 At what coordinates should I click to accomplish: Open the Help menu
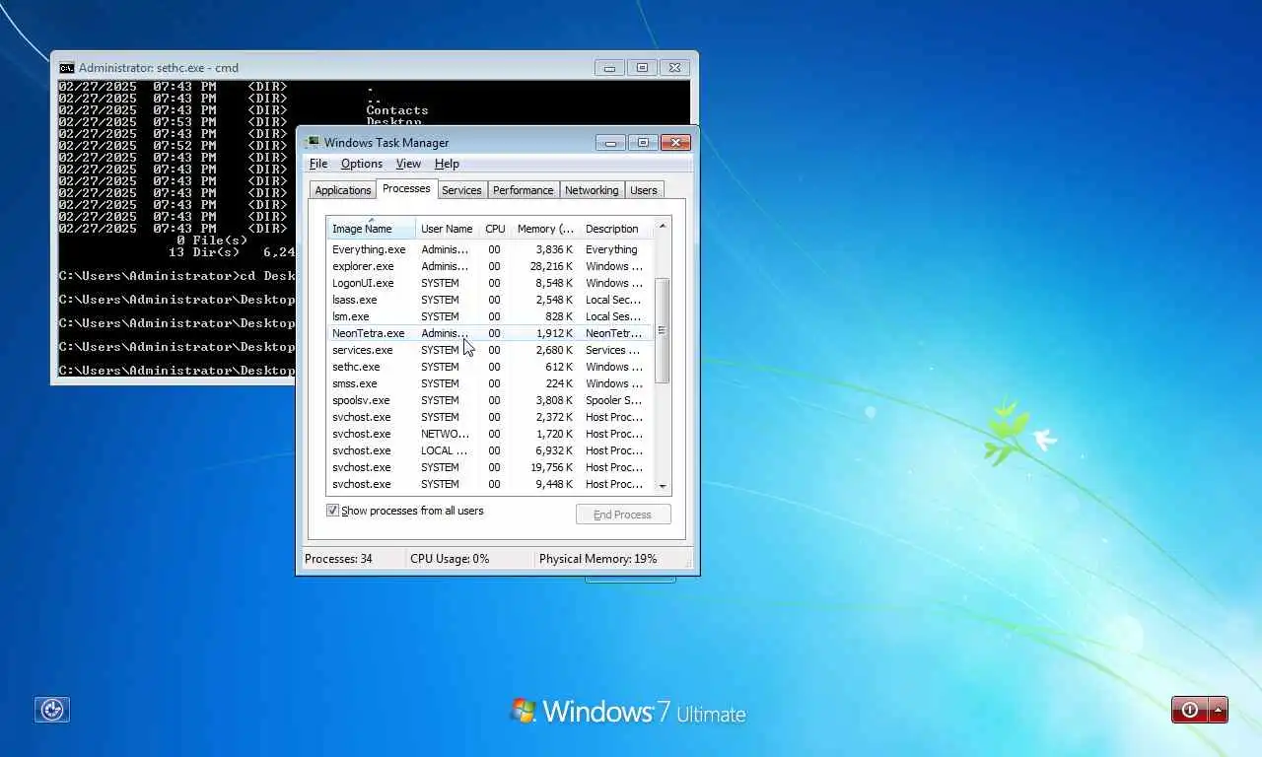click(447, 164)
